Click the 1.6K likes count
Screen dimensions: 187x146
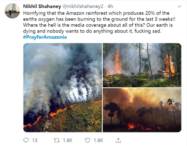coord(98,140)
